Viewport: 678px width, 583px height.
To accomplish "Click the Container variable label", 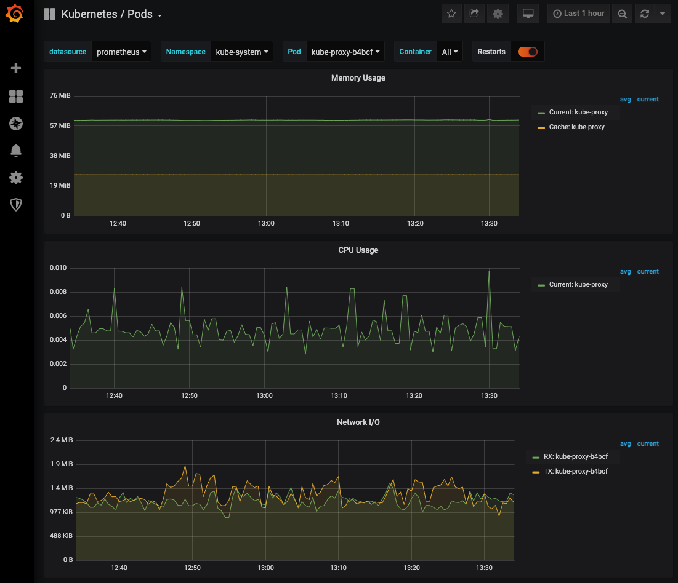I will pos(415,52).
